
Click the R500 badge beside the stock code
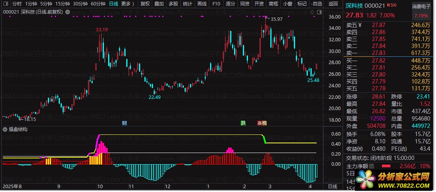pyautogui.click(x=392, y=5)
